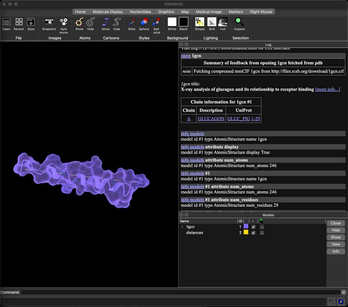The height and width of the screenshot is (307, 348).
Task: Select the distances row in Models list
Action: click(x=252, y=233)
